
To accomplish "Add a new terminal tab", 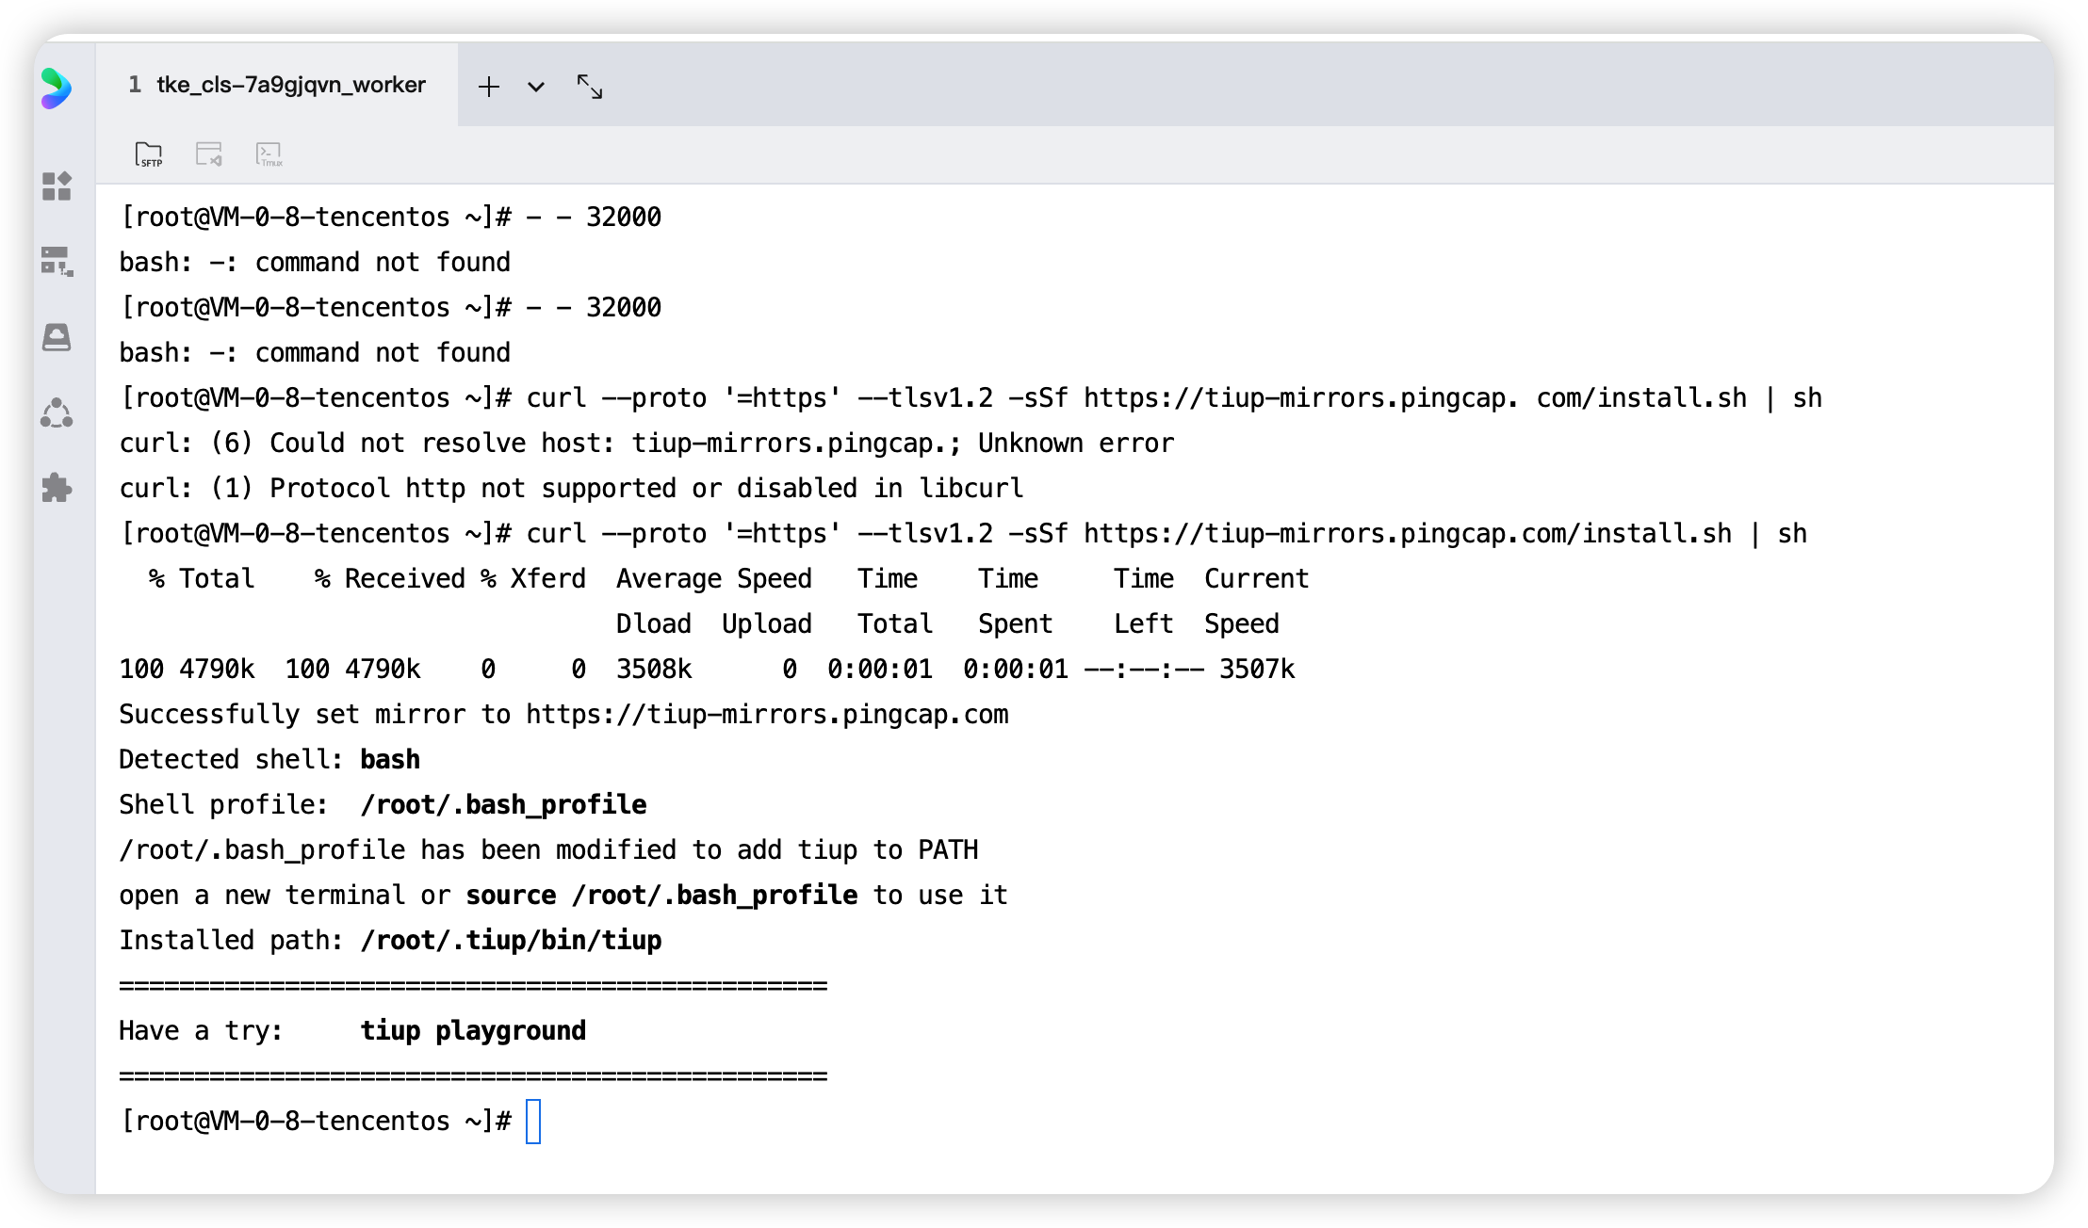I will 488,88.
